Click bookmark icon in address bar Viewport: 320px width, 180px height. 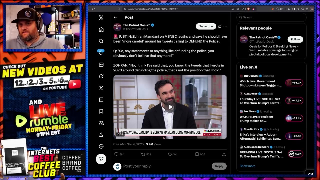119,9
